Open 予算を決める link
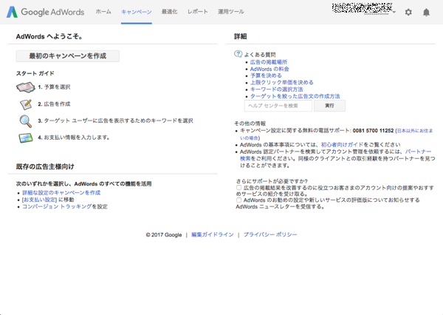The image size is (443, 315). [266, 75]
